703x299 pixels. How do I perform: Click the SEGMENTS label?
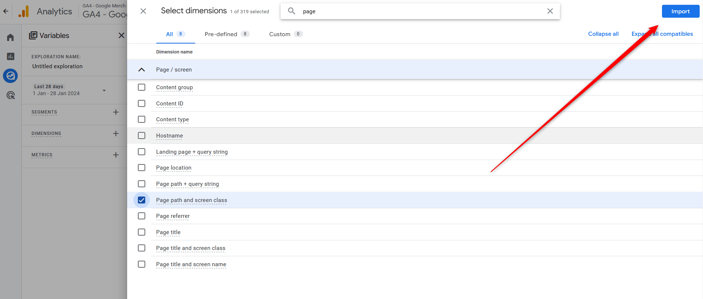(44, 112)
